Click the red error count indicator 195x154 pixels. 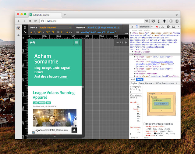[158, 27]
